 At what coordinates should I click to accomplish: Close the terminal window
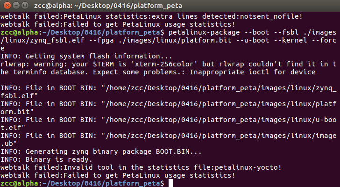(7, 5)
